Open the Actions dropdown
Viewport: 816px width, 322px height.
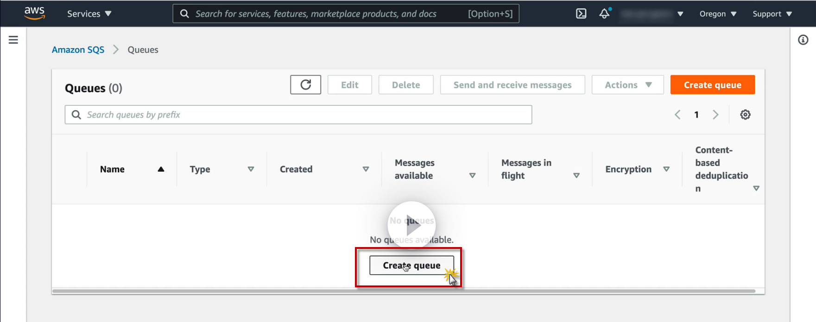[x=628, y=85]
